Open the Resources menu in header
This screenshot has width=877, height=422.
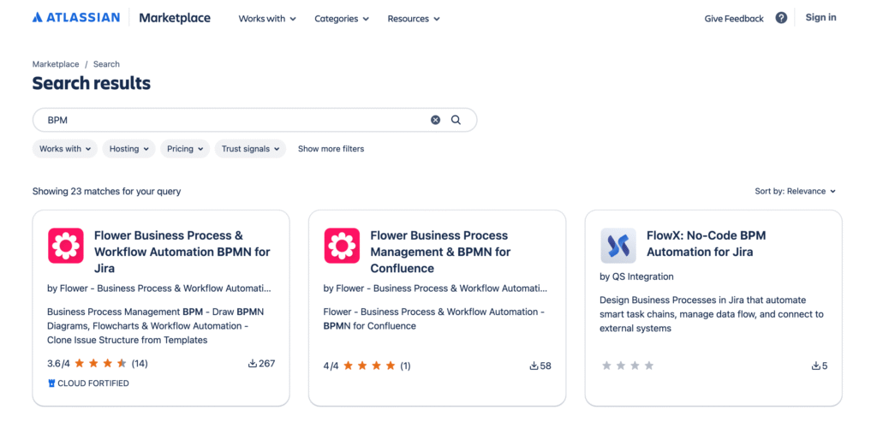click(x=413, y=19)
